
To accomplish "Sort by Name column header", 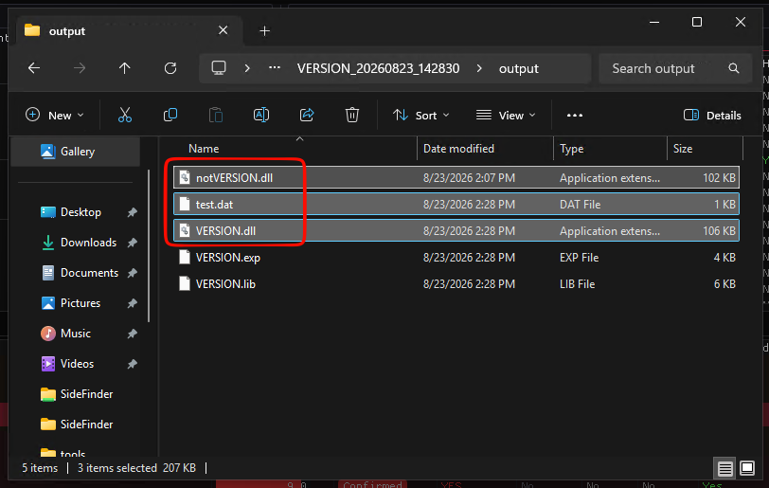I will point(204,149).
